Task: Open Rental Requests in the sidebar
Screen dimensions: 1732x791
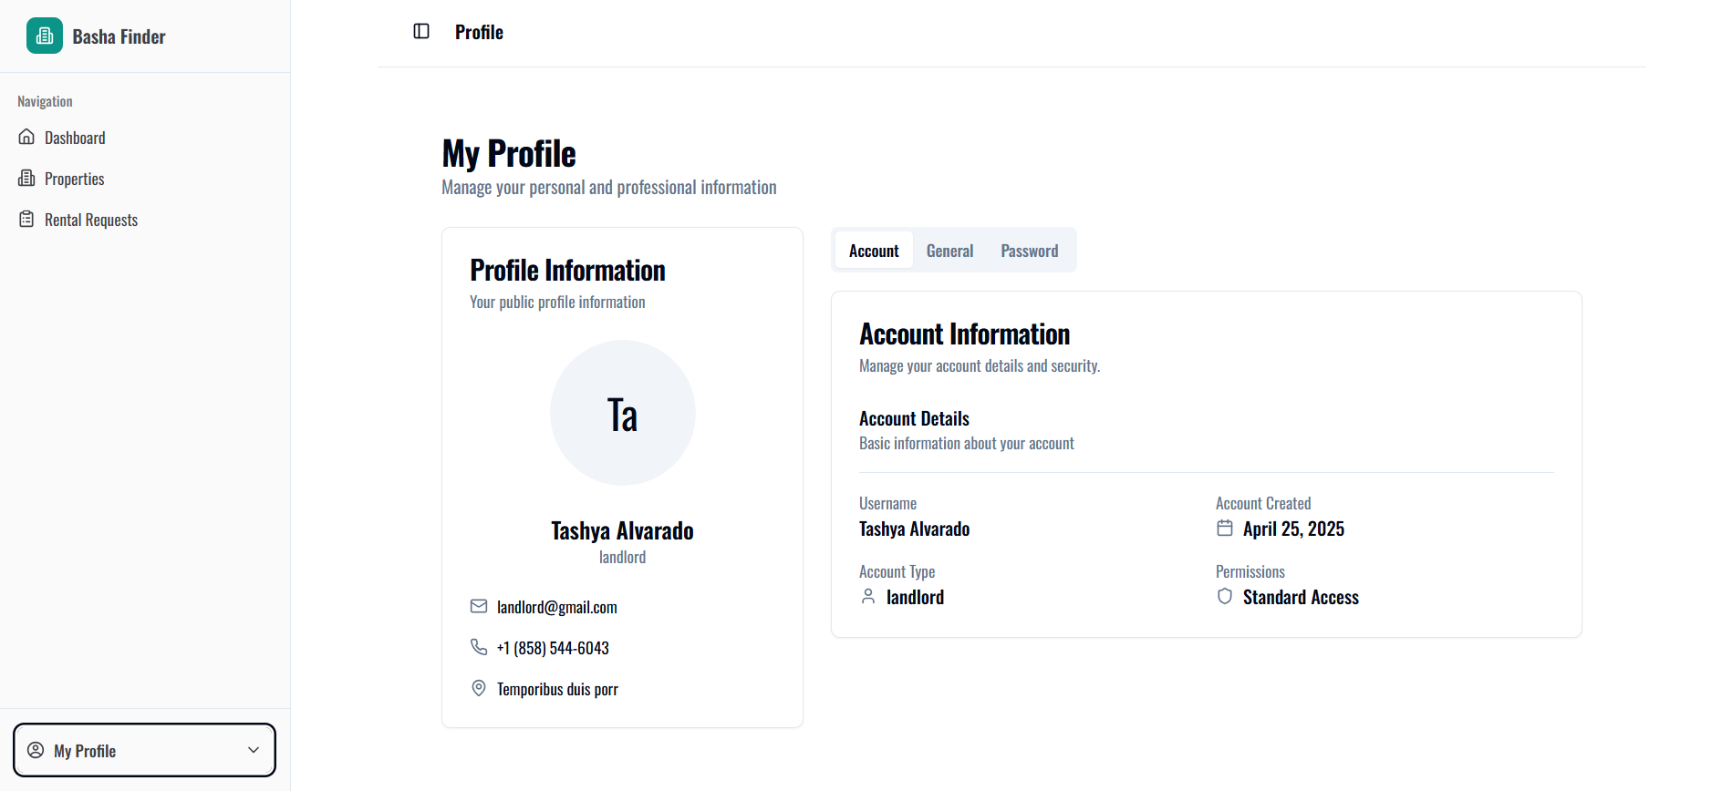Action: 91,220
